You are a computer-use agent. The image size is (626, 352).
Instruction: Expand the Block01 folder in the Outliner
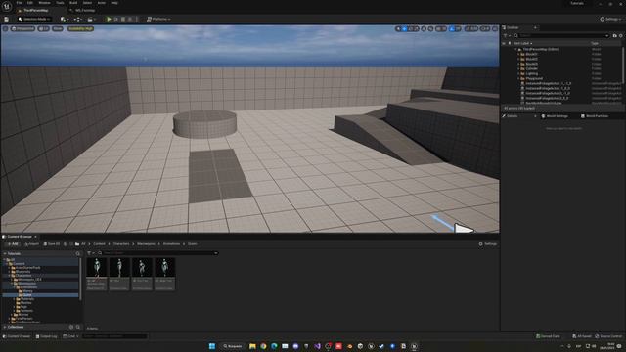(518, 54)
